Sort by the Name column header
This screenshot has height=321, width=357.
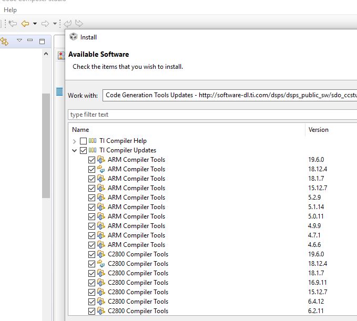80,130
